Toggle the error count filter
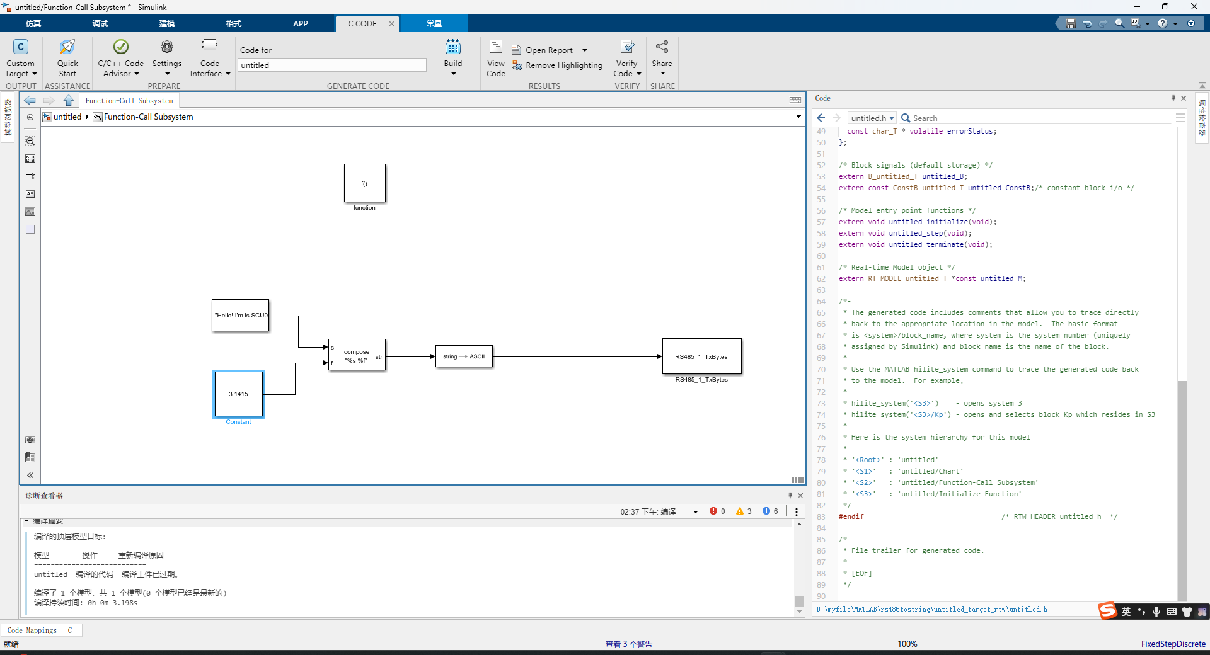The height and width of the screenshot is (655, 1210). coord(717,511)
